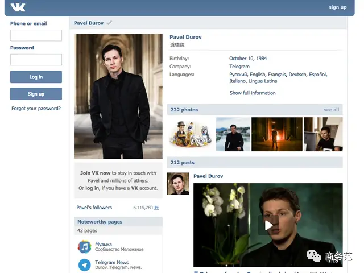The height and width of the screenshot is (273, 364).
Task: Open the dark fire scene photo
Action: (277, 134)
